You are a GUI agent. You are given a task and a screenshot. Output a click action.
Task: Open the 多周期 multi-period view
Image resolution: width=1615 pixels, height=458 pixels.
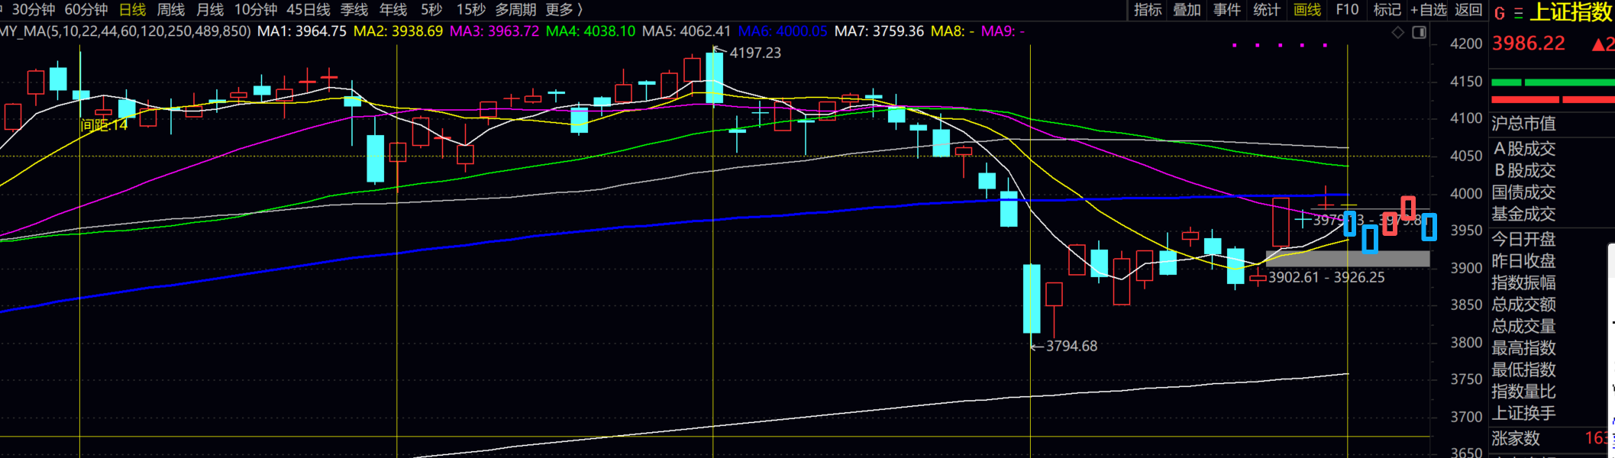point(515,10)
